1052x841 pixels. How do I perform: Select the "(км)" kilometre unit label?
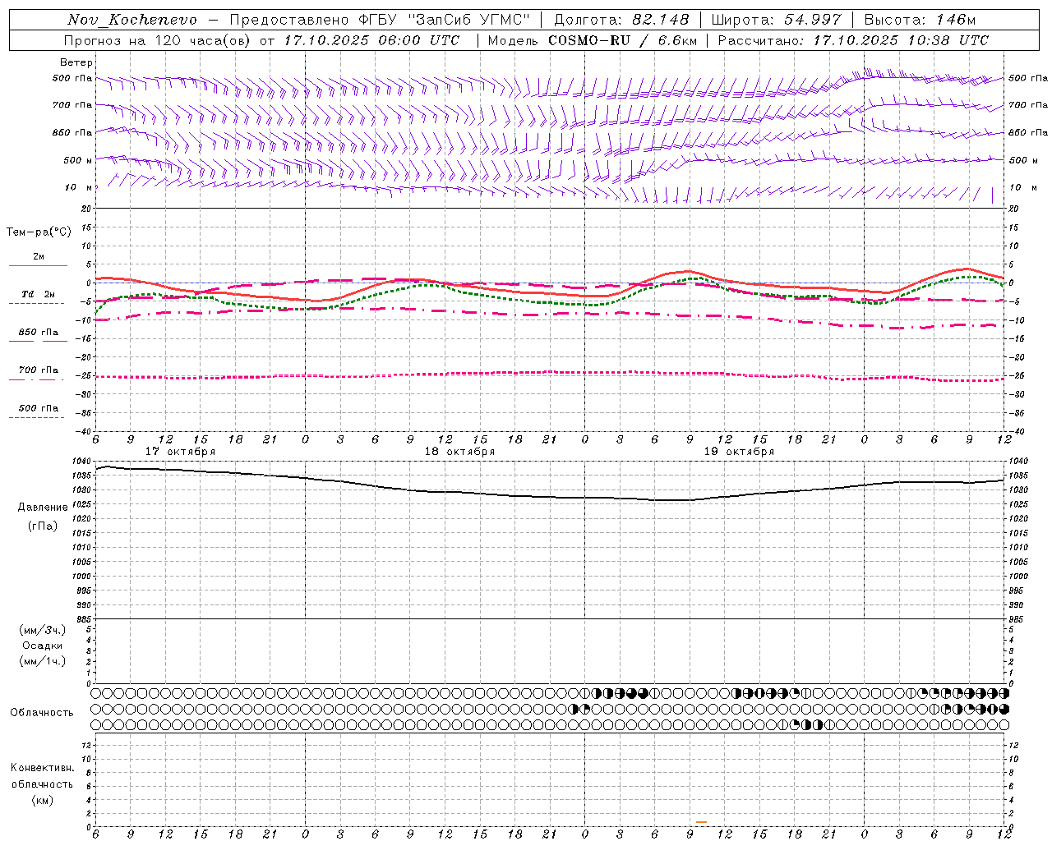[x=43, y=800]
